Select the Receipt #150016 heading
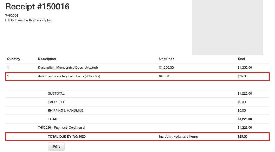Image resolution: width=275 pixels, height=152 pixels. (37, 7)
